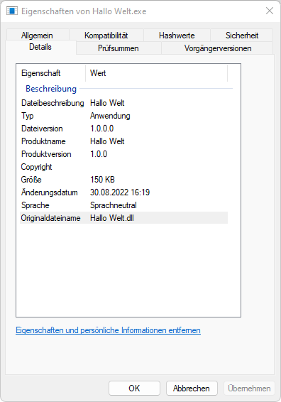The width and height of the screenshot is (281, 402).
Task: Open the Kompatibilität tab
Action: tap(106, 35)
